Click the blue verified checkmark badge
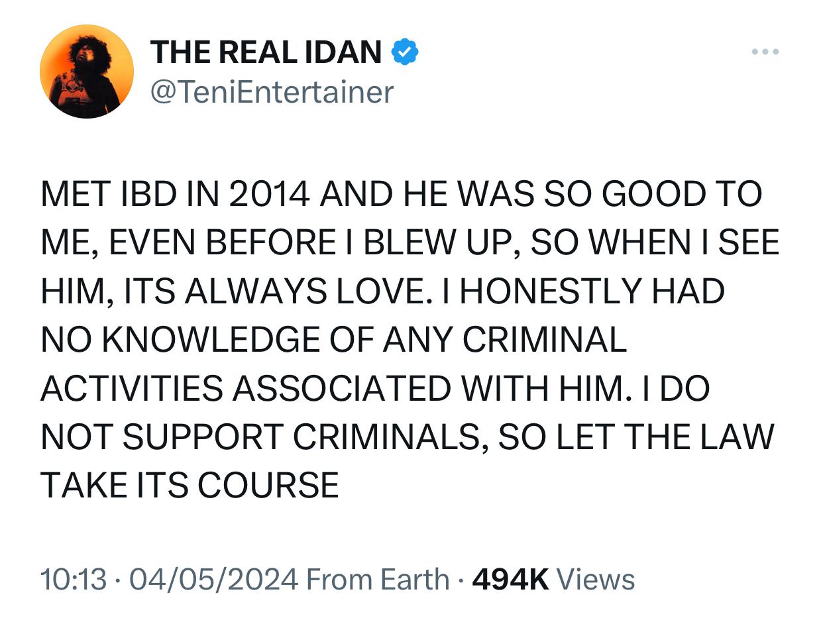 405,52
